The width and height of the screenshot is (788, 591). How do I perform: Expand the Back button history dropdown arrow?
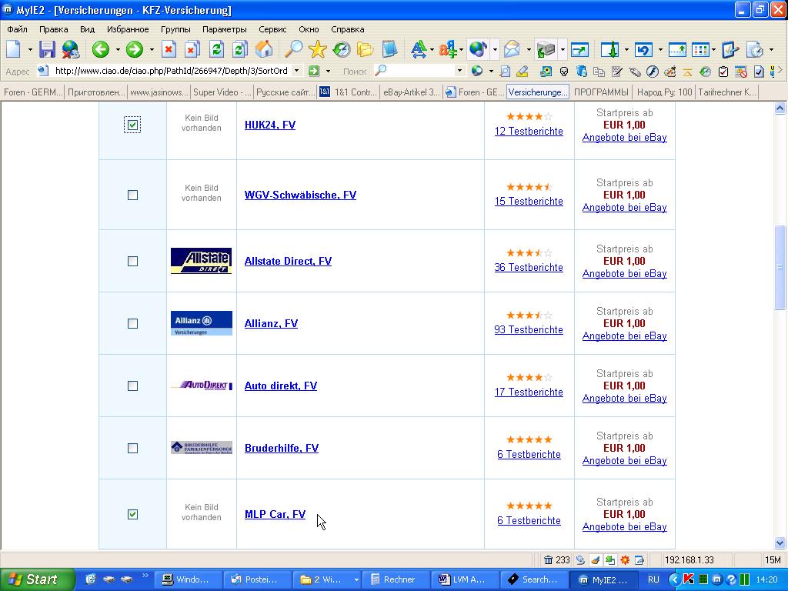[118, 49]
